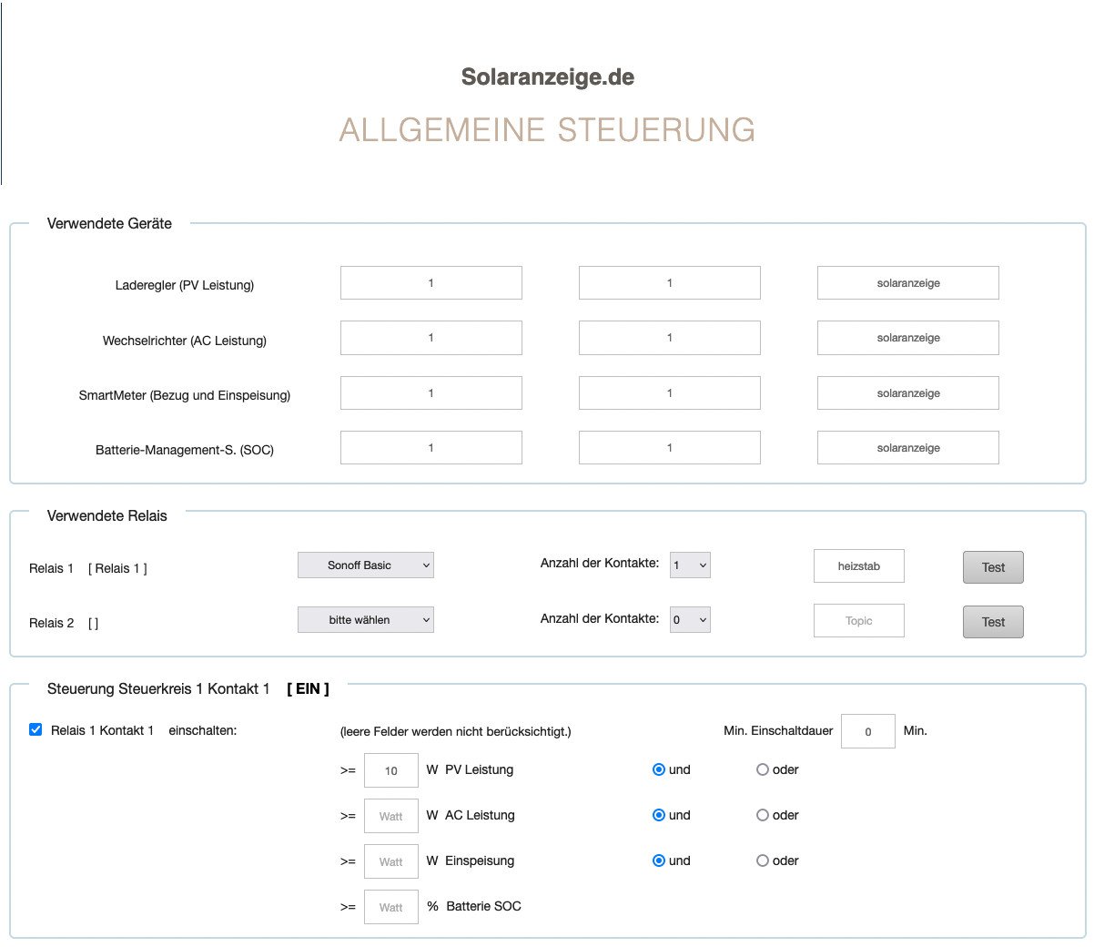This screenshot has width=1094, height=947.
Task: Focus the PV Leistung watt field showing 10
Action: pos(390,770)
